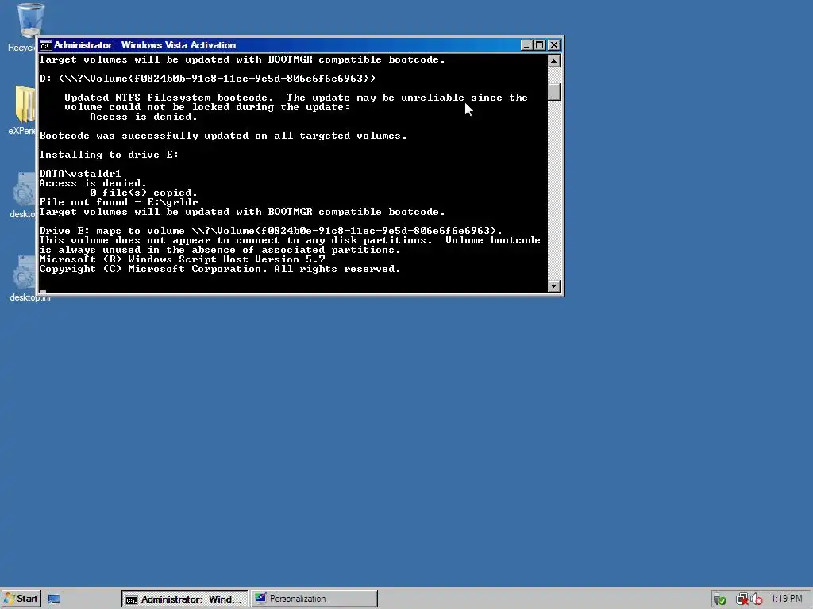Click the 'Windows Vista Activation' title bar text

point(179,45)
